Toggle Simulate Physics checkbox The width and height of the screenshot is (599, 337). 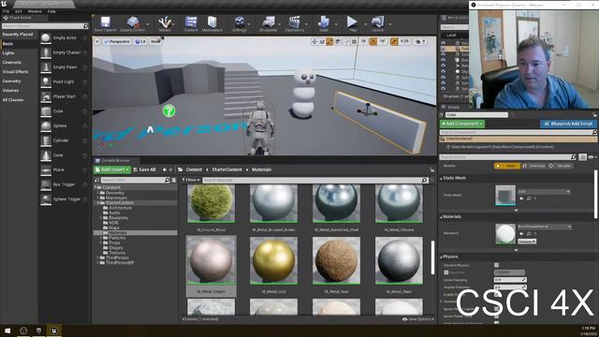[x=497, y=265]
